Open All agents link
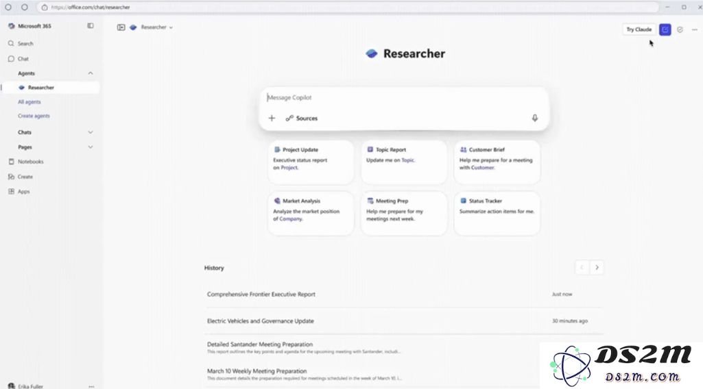 pos(29,102)
